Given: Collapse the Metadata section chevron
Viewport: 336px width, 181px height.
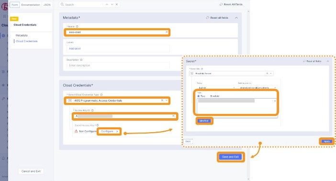Looking at the screenshot, I should coord(236,18).
